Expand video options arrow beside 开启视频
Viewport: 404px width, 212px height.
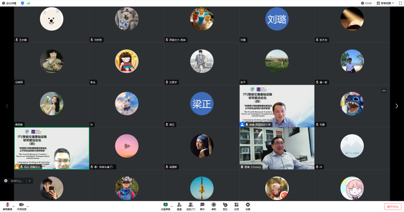(28, 205)
